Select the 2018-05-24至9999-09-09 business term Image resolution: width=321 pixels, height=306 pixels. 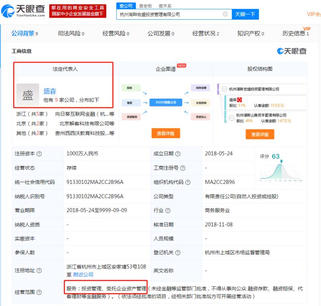(x=97, y=210)
